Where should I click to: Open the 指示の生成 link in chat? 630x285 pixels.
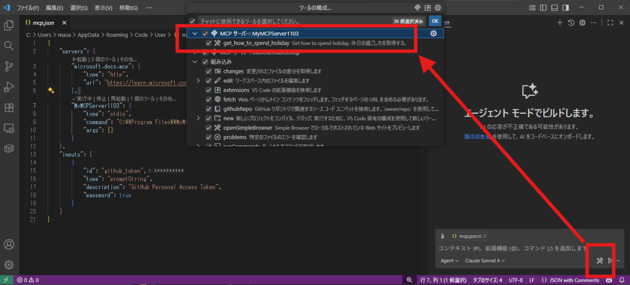pyautogui.click(x=478, y=136)
